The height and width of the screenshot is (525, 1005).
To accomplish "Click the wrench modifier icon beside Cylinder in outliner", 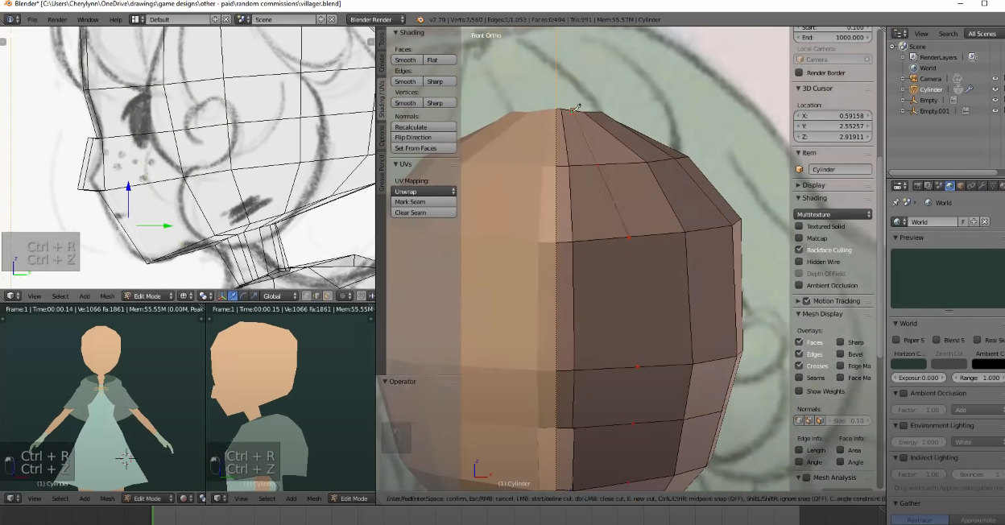I will coord(970,89).
